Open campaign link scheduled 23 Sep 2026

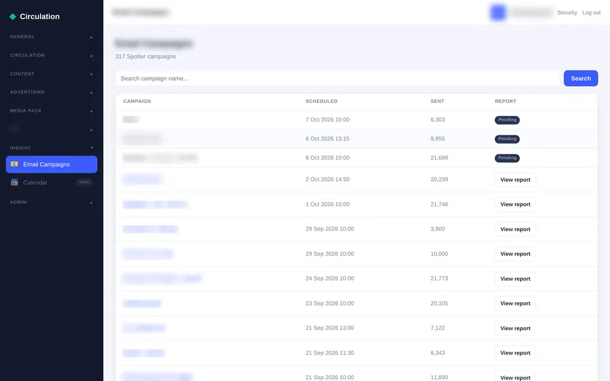pos(142,304)
